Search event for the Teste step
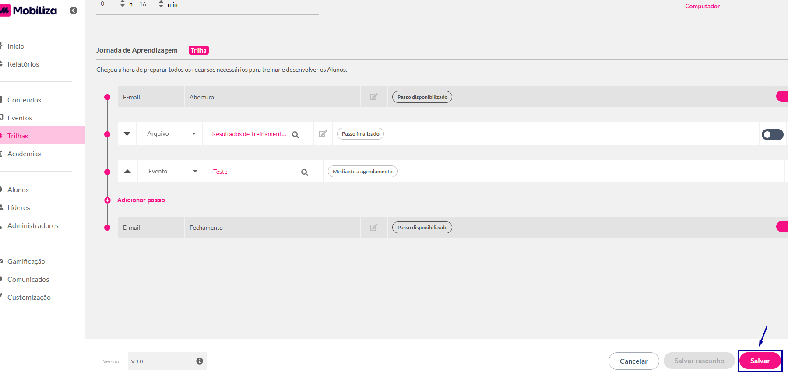Viewport: 788px width, 379px height. pos(305,172)
